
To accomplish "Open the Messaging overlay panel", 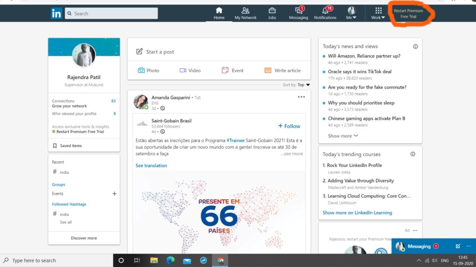I will [419, 246].
